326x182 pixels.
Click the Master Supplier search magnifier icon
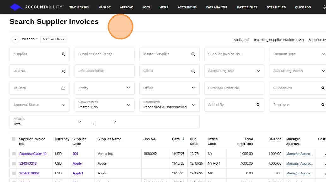(193, 54)
